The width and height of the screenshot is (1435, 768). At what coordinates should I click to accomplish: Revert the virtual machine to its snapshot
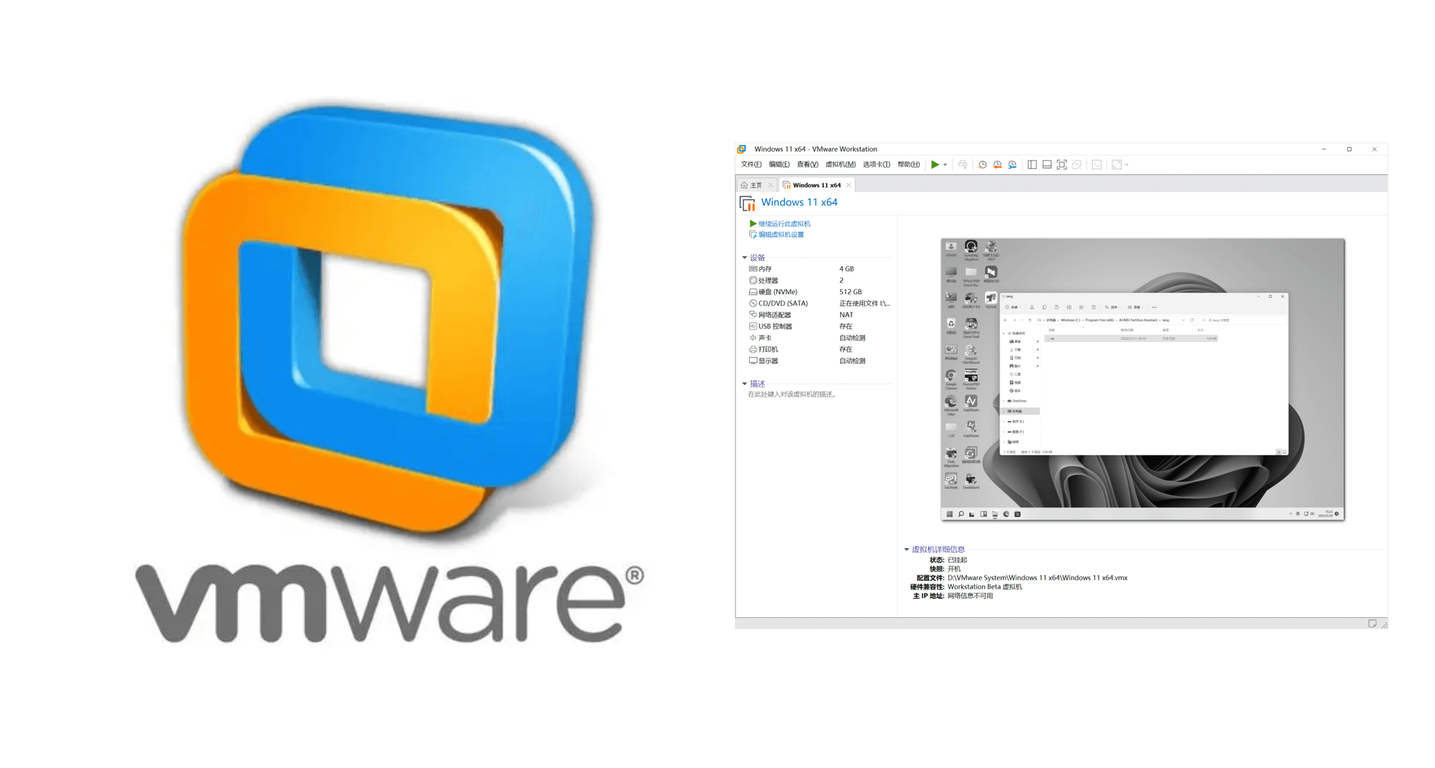[998, 165]
